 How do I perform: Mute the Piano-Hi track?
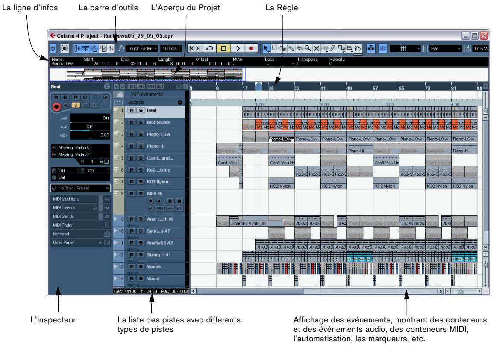(132, 146)
